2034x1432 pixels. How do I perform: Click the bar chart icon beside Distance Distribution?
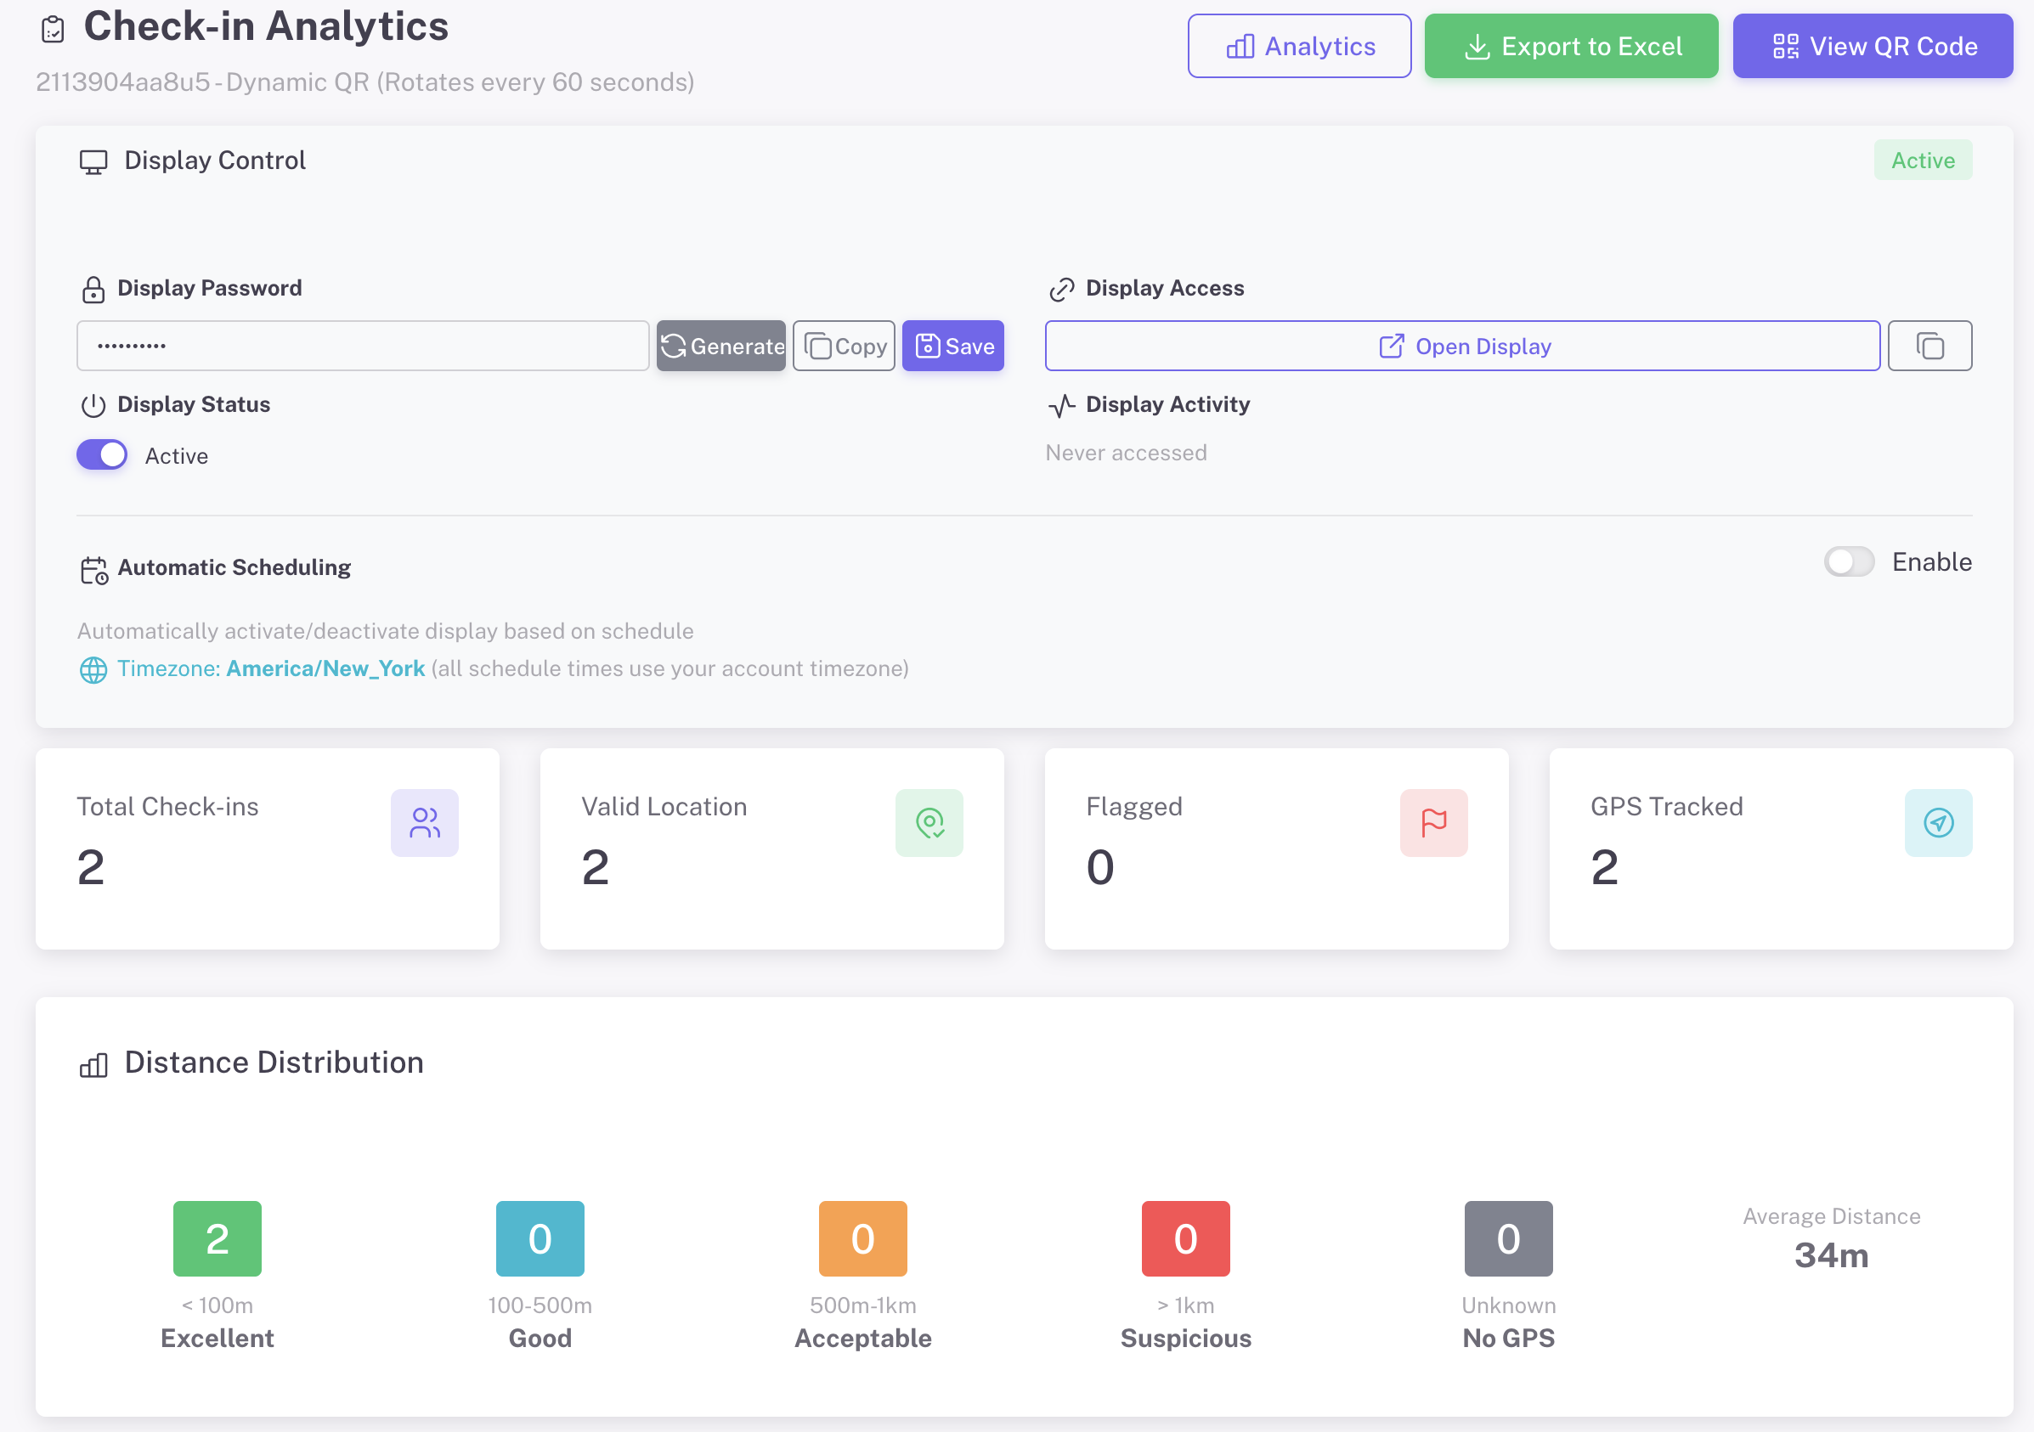point(93,1065)
